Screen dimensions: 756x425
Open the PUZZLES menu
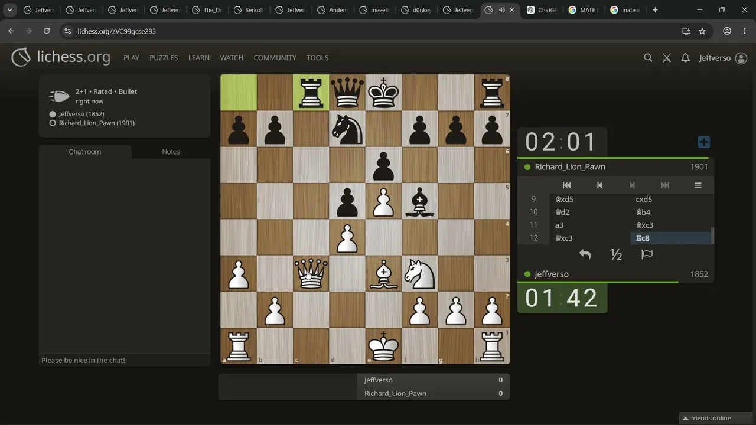(164, 58)
